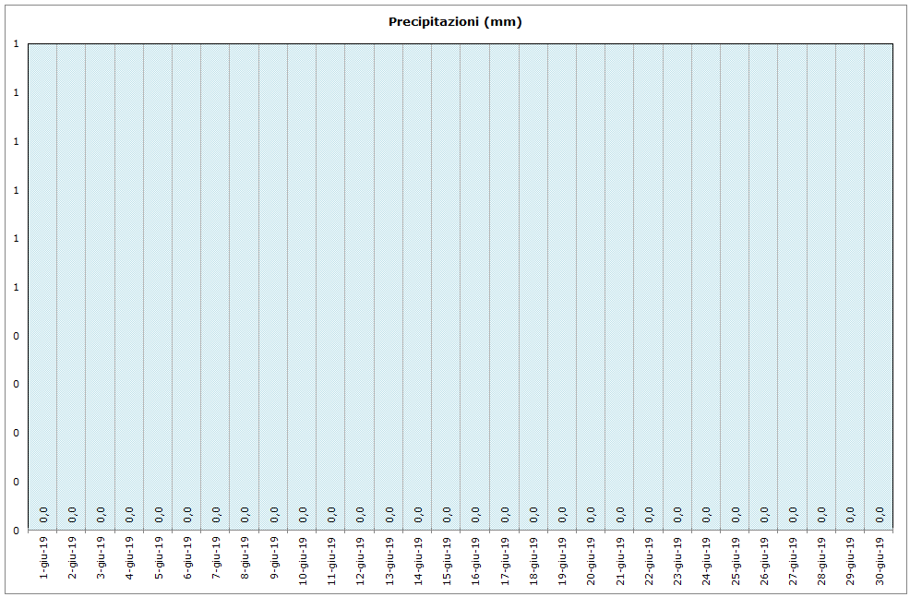
Task: Select the 18-giu-19 axis label
Action: [533, 560]
